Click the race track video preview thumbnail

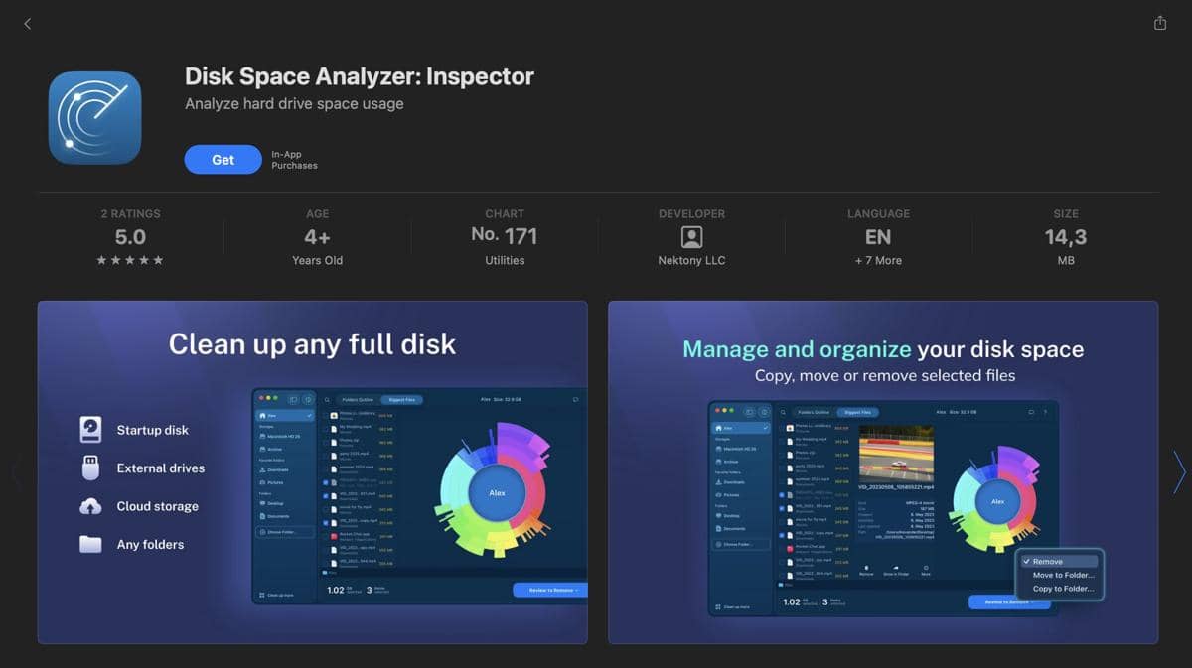pos(895,453)
